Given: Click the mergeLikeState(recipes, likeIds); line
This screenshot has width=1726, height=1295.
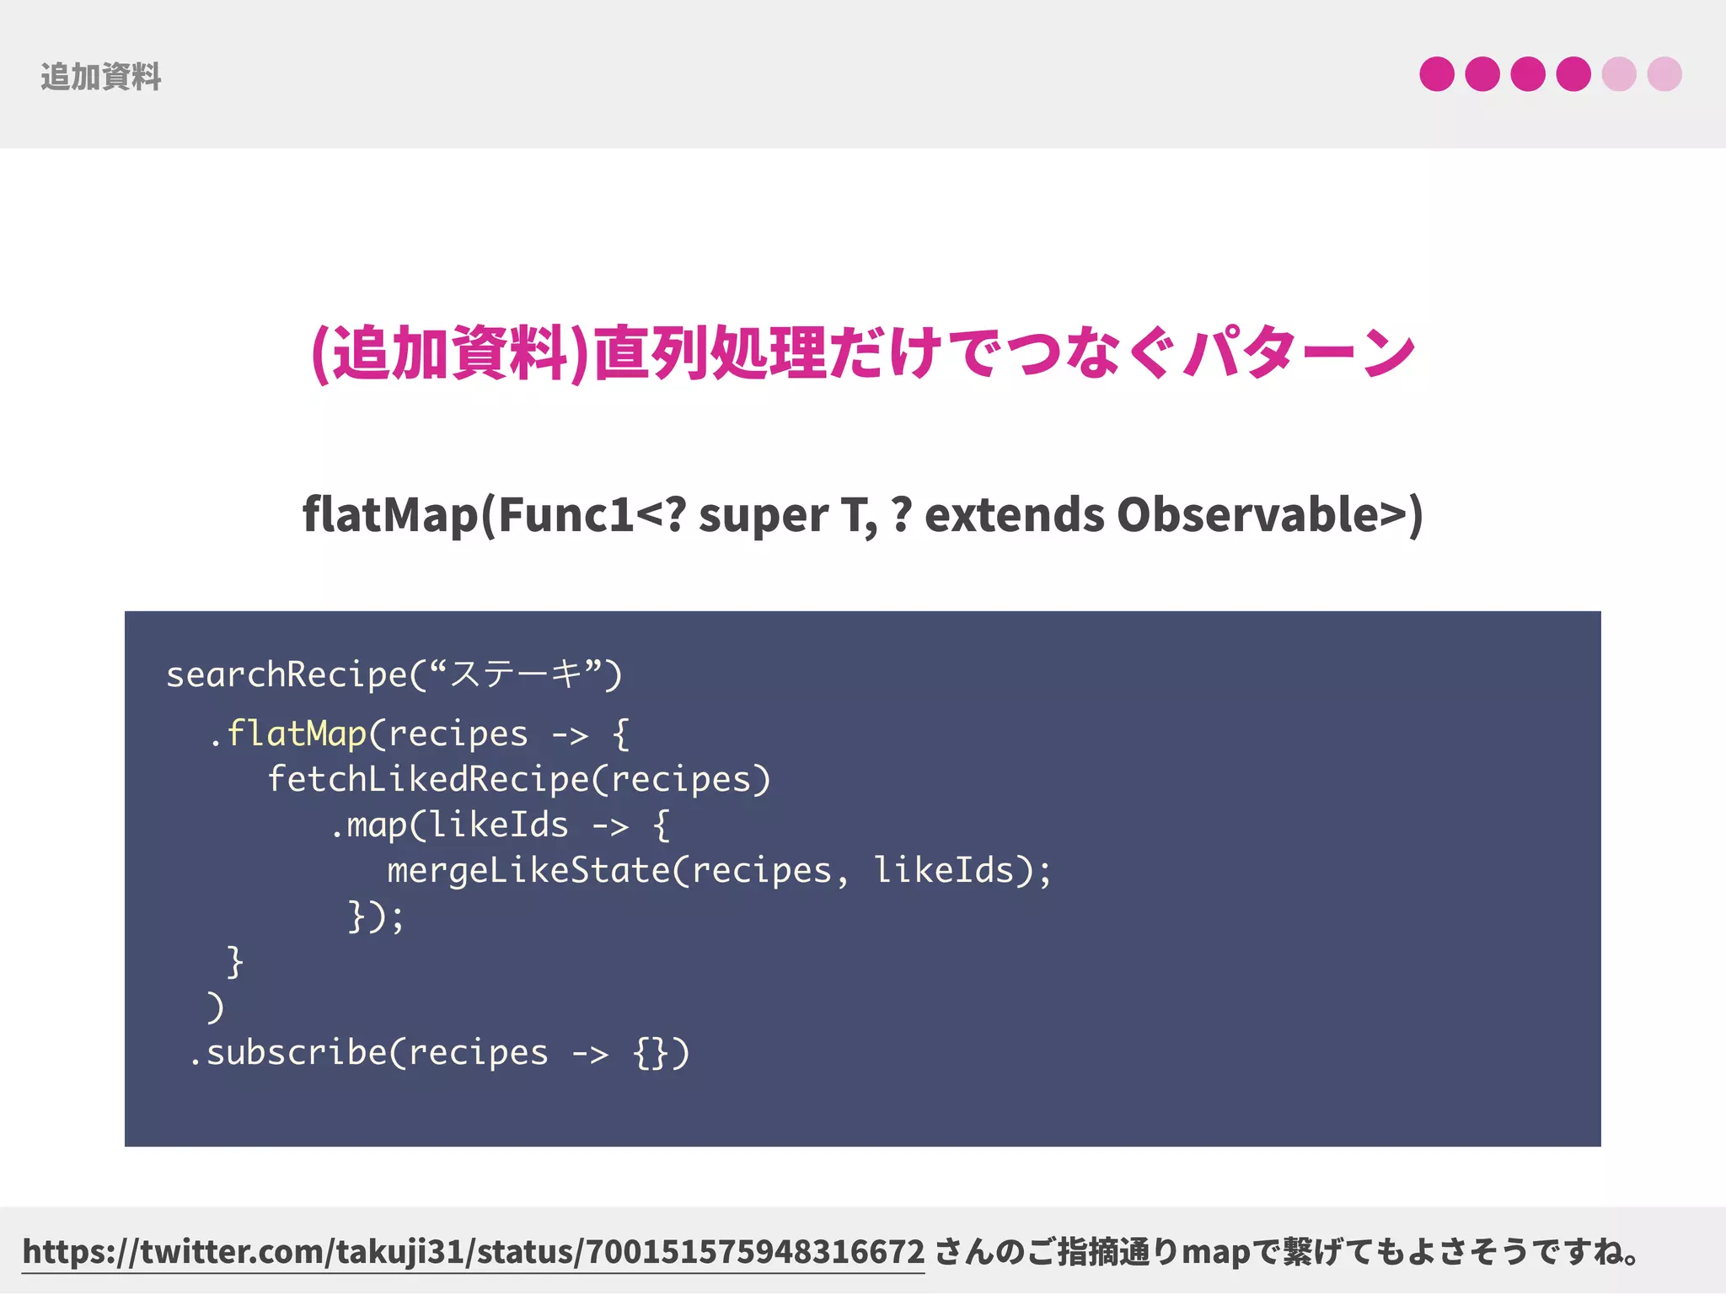Looking at the screenshot, I should coord(720,870).
